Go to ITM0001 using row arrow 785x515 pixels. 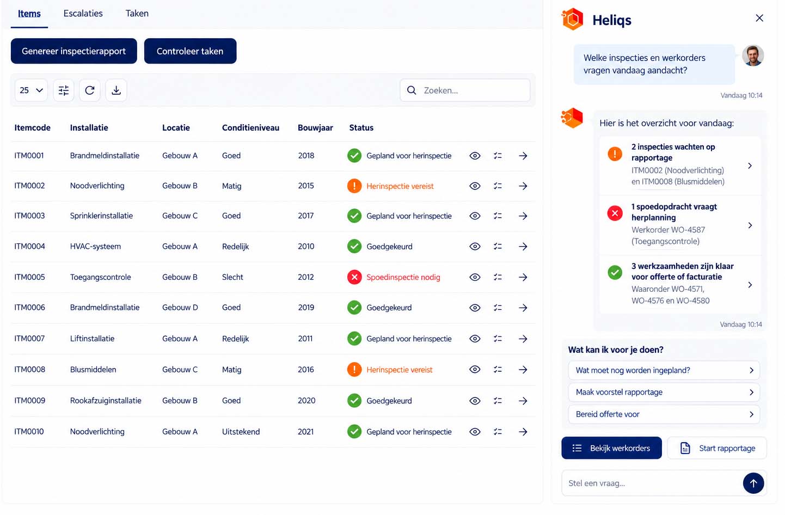tap(523, 156)
